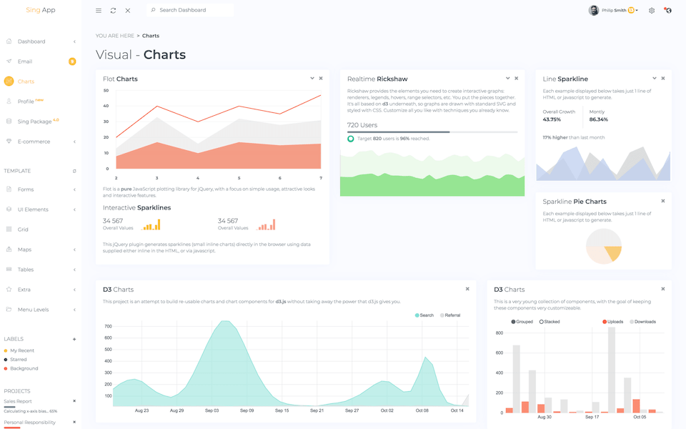
Task: Click the hamburger menu icon
Action: click(98, 10)
